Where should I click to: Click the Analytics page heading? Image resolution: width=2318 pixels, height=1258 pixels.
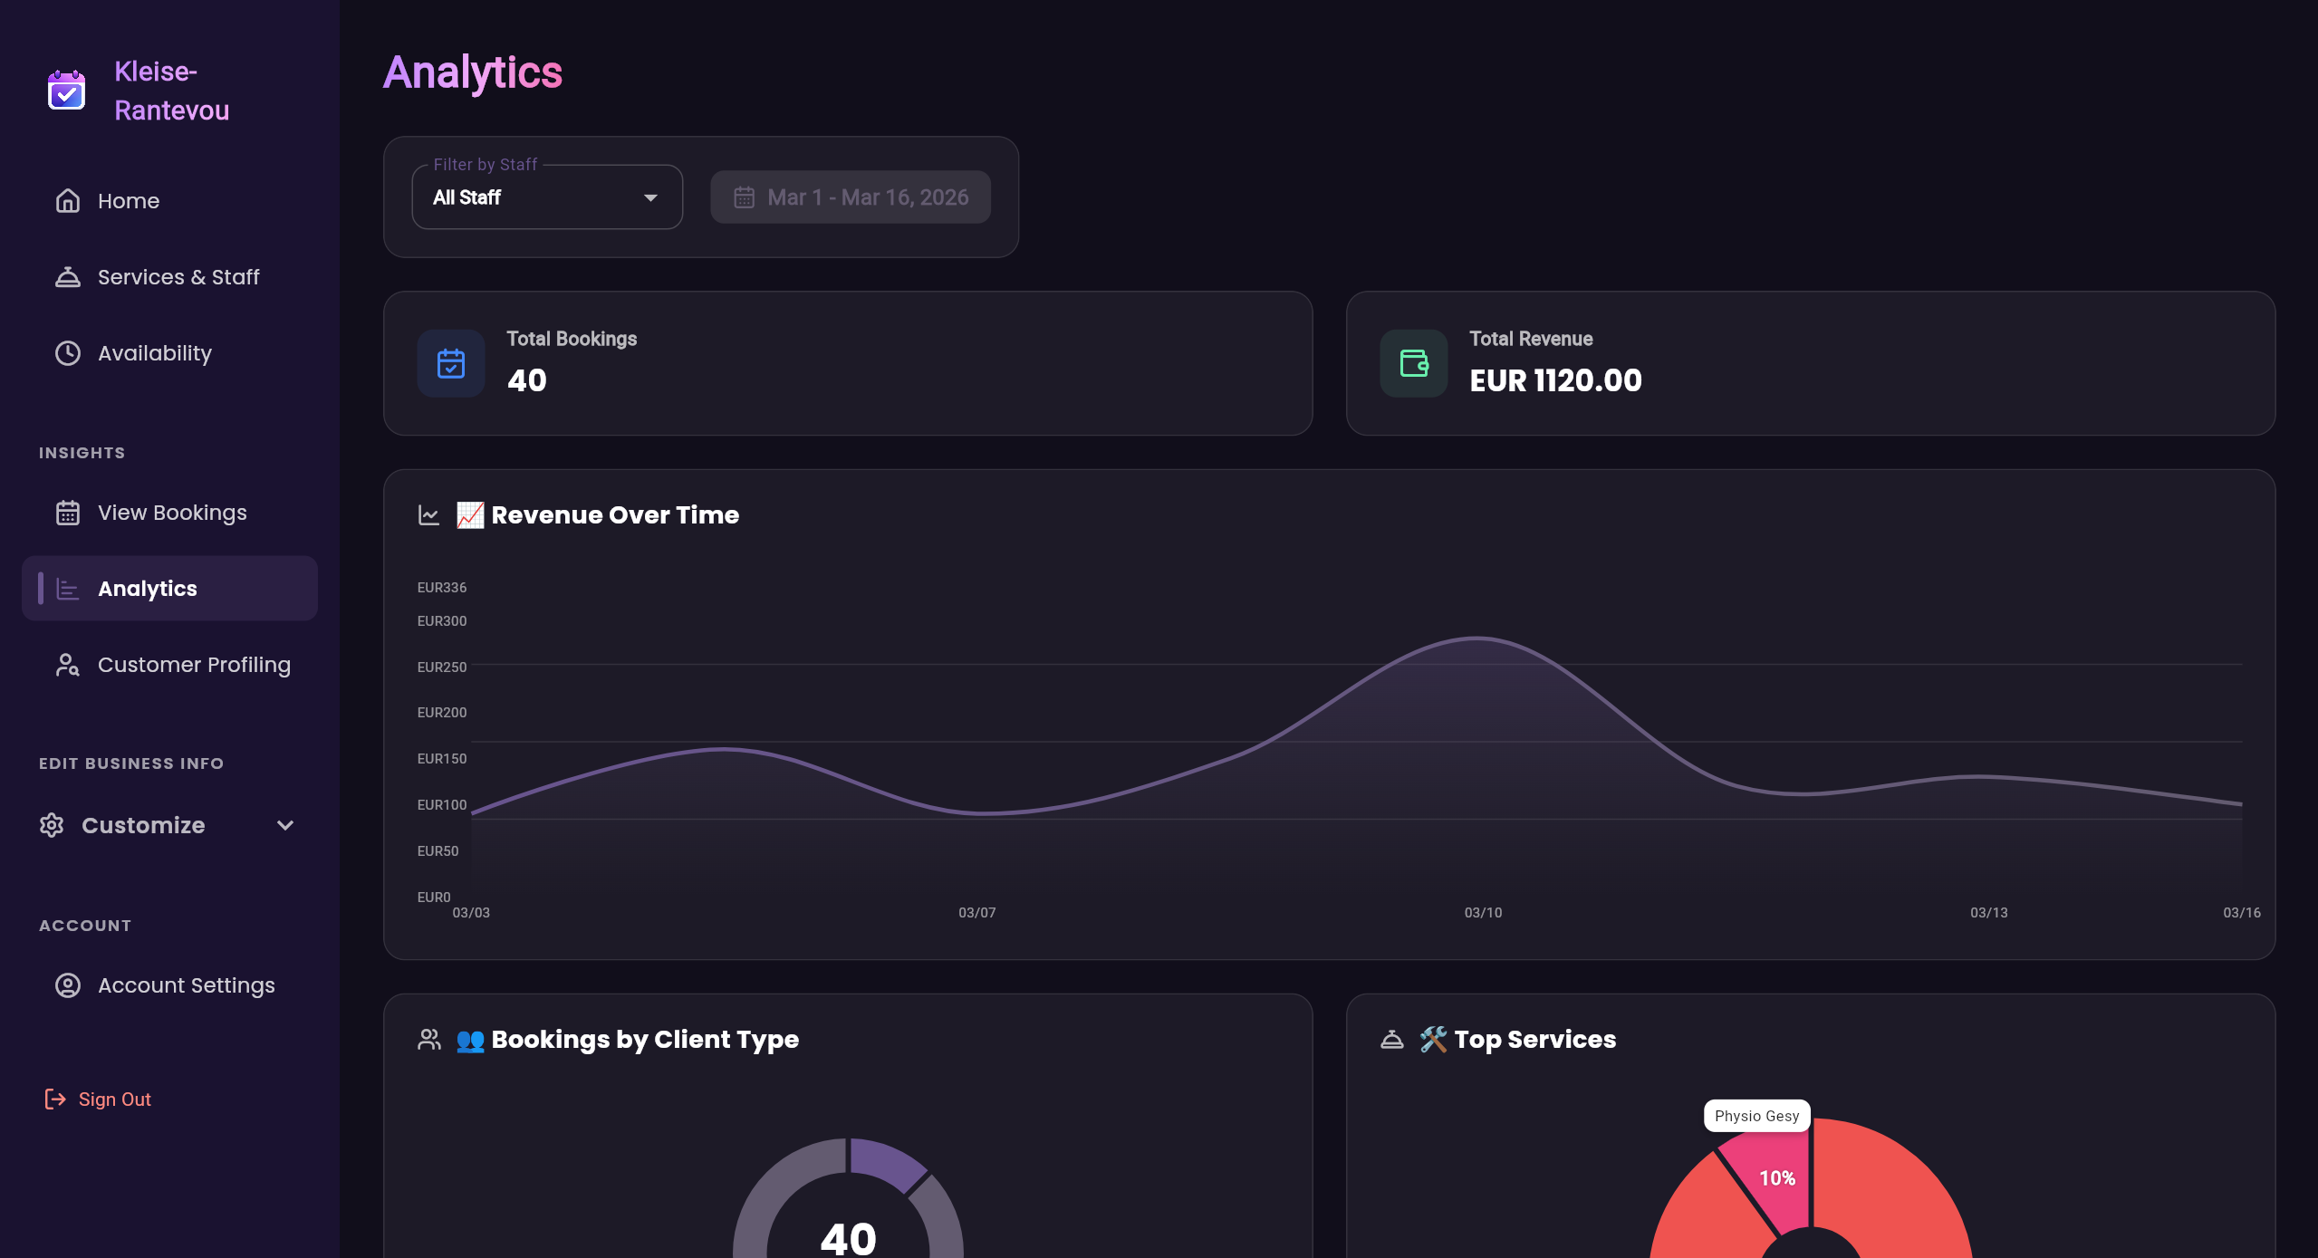click(x=473, y=72)
